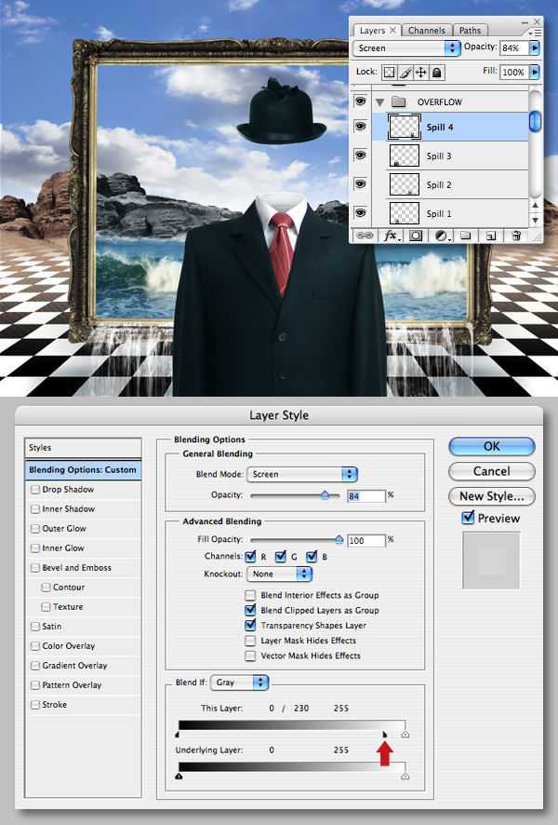Hide the OVERFLOW group with its eye icon
558x825 pixels.
coord(361,101)
